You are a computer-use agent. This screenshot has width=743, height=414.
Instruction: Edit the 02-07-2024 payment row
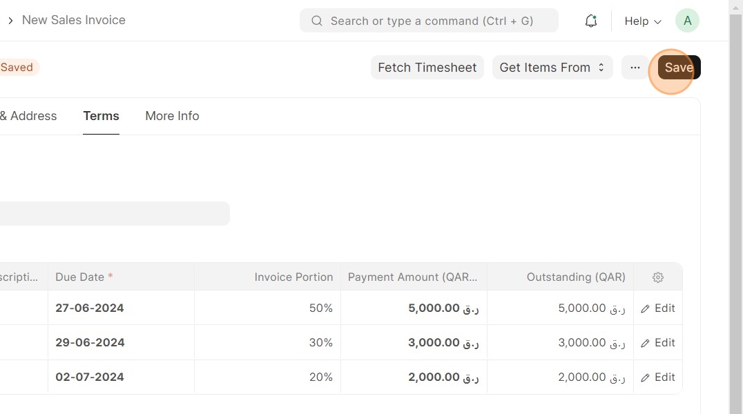658,377
